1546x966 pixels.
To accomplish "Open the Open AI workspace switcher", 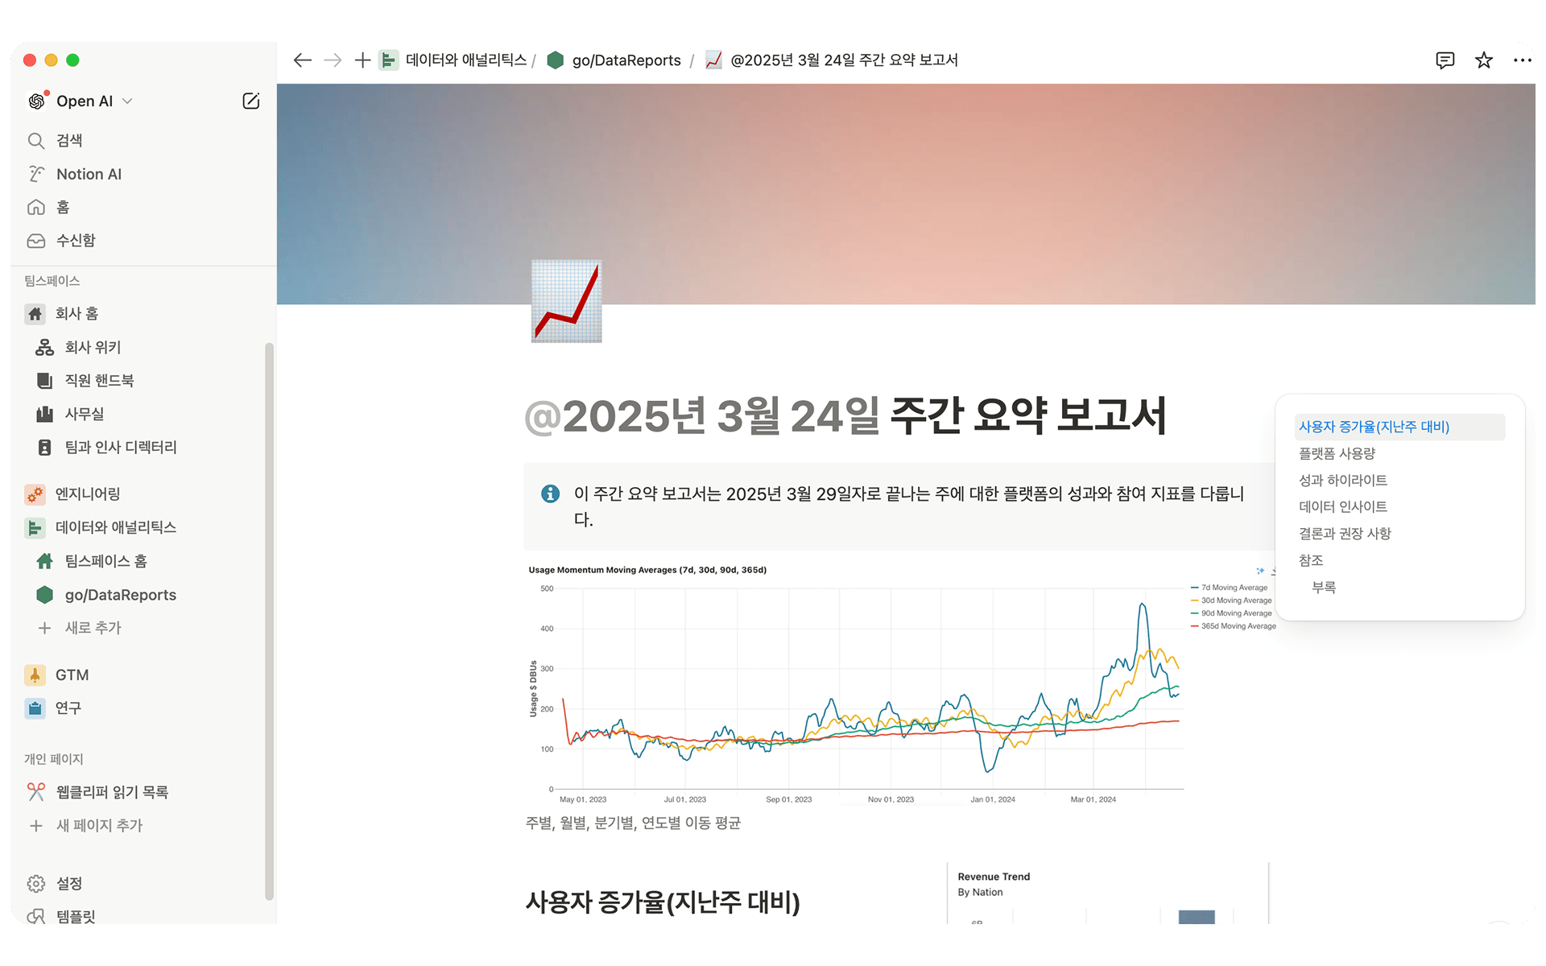I will point(85,101).
